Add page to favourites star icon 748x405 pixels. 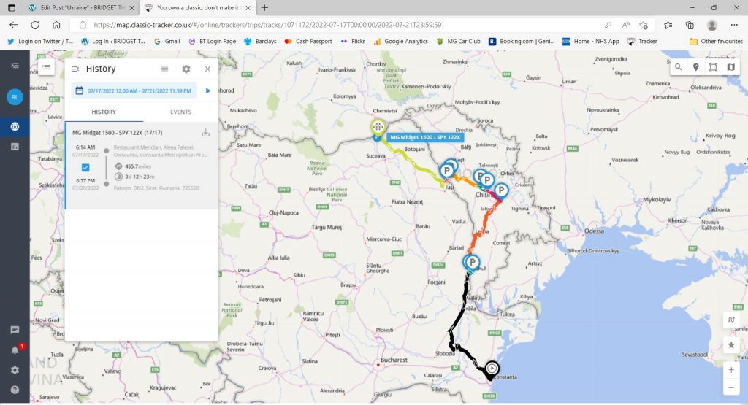(x=644, y=25)
